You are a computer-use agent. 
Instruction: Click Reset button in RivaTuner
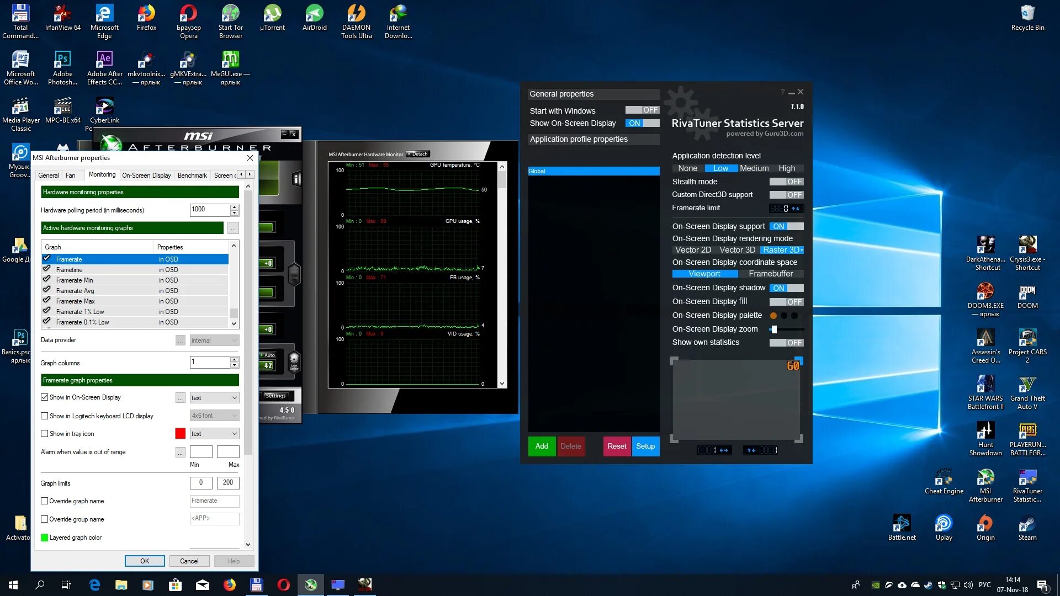pos(617,446)
